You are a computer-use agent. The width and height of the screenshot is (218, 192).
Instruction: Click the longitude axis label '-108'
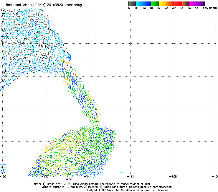173,177
